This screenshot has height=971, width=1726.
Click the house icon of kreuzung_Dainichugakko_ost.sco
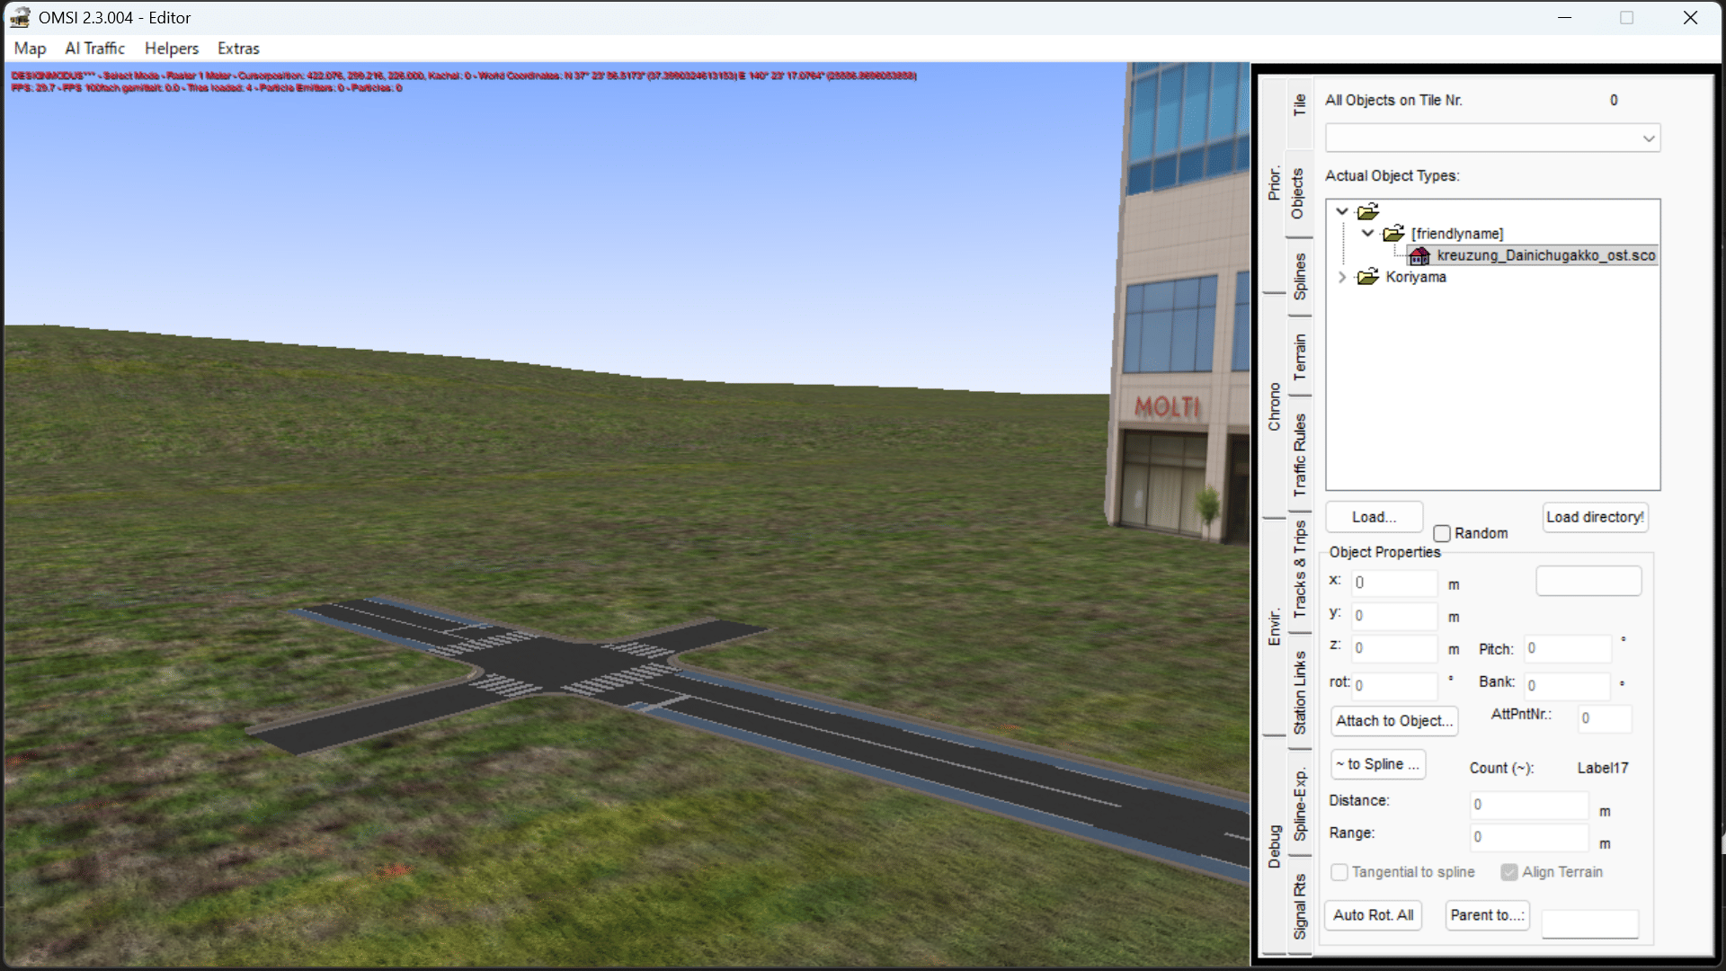pos(1419,256)
